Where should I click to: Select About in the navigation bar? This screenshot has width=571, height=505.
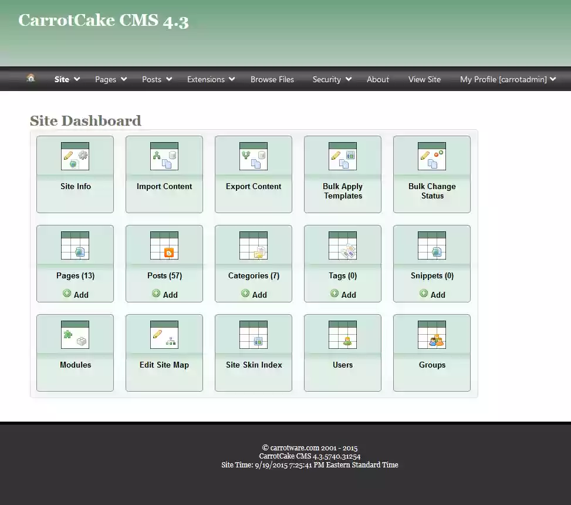coord(377,79)
